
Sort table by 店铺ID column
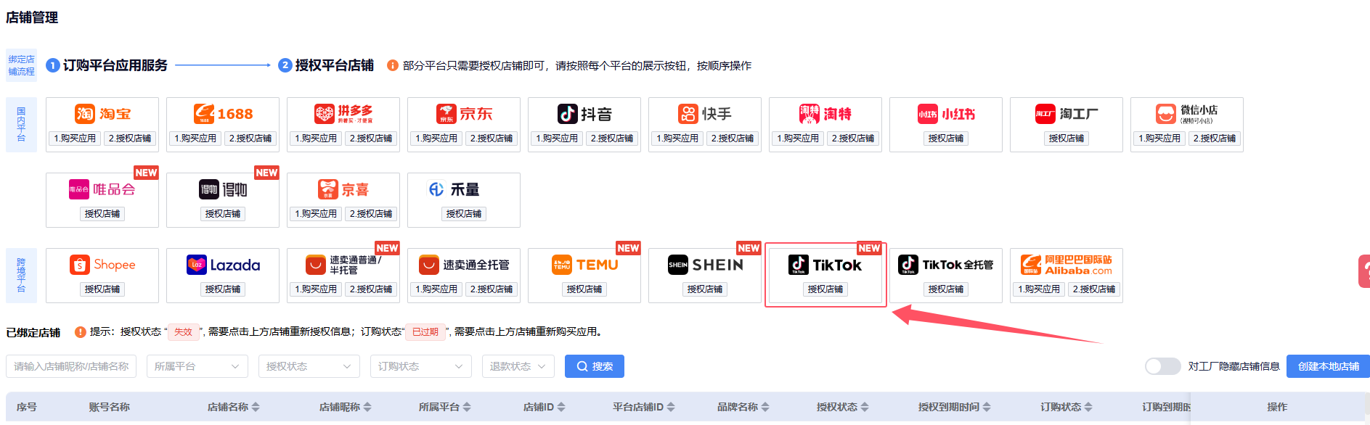click(x=561, y=407)
